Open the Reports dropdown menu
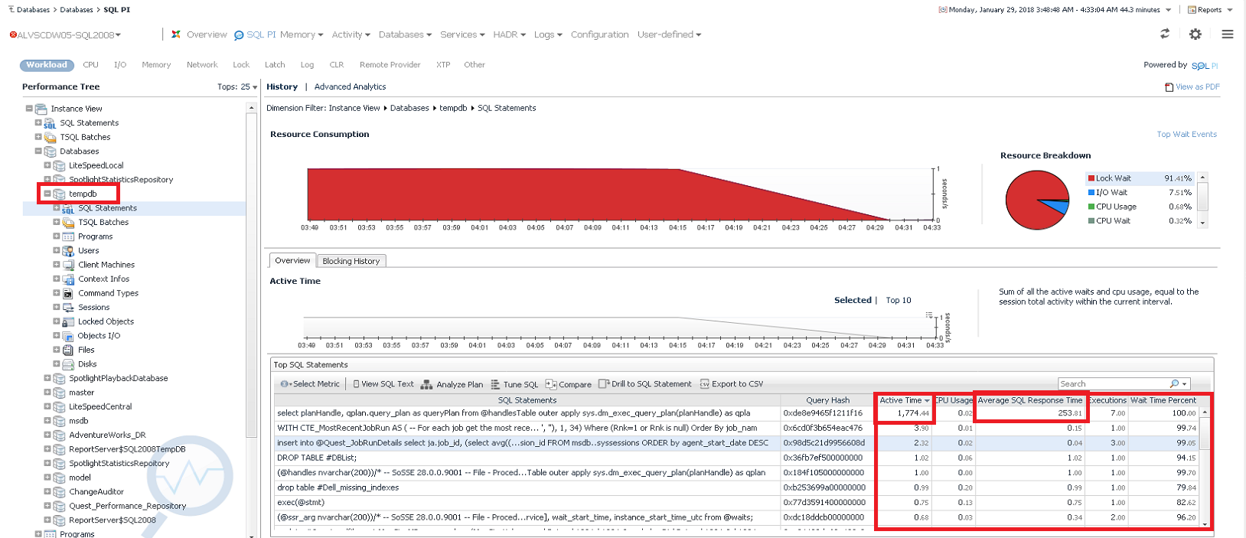 coord(1210,10)
